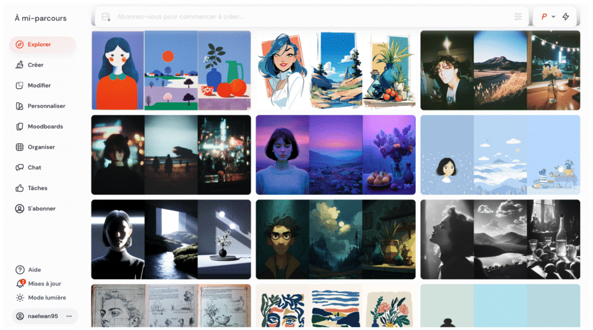Click the S'abonner link

[x=41, y=209]
